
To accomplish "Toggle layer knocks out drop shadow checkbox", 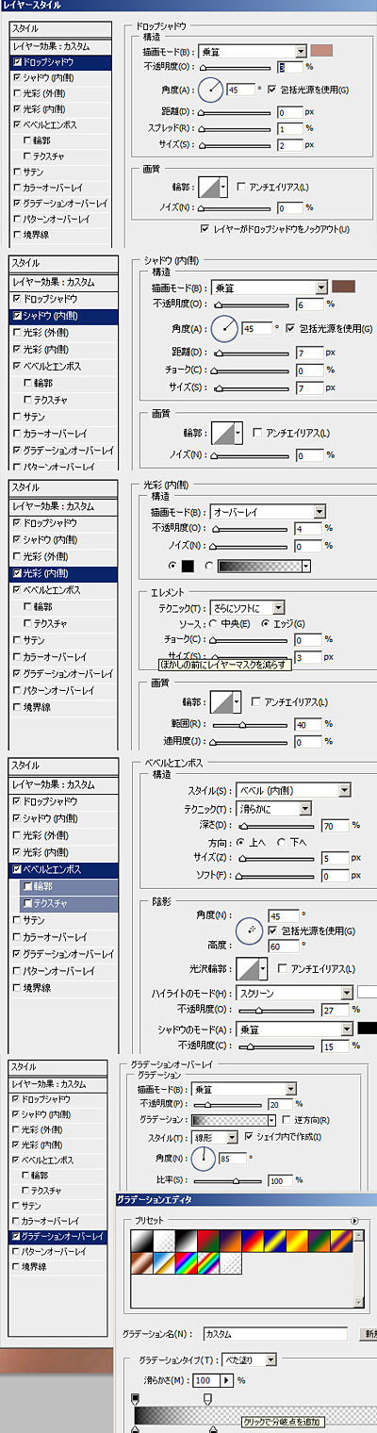I will [x=205, y=229].
